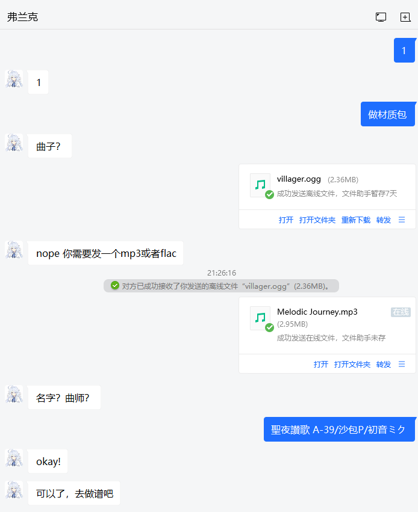Click 转发 under villager.ogg
This screenshot has height=512, width=418.
[384, 220]
